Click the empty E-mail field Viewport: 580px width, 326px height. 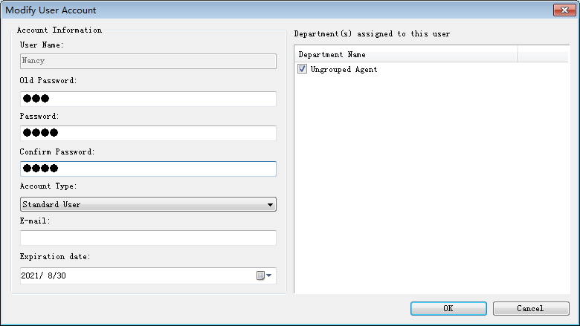pos(148,238)
